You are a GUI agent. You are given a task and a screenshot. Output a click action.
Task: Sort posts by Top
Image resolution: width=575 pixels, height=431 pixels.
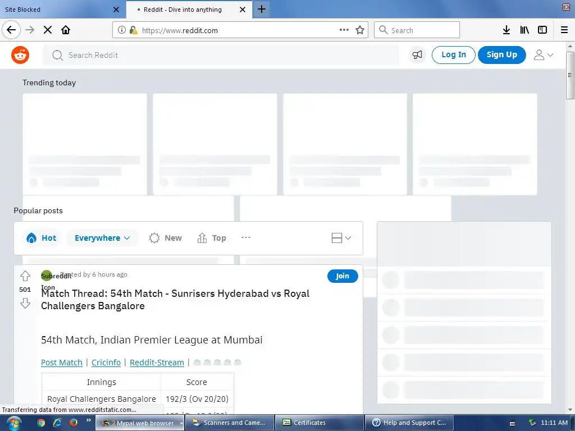pyautogui.click(x=212, y=238)
